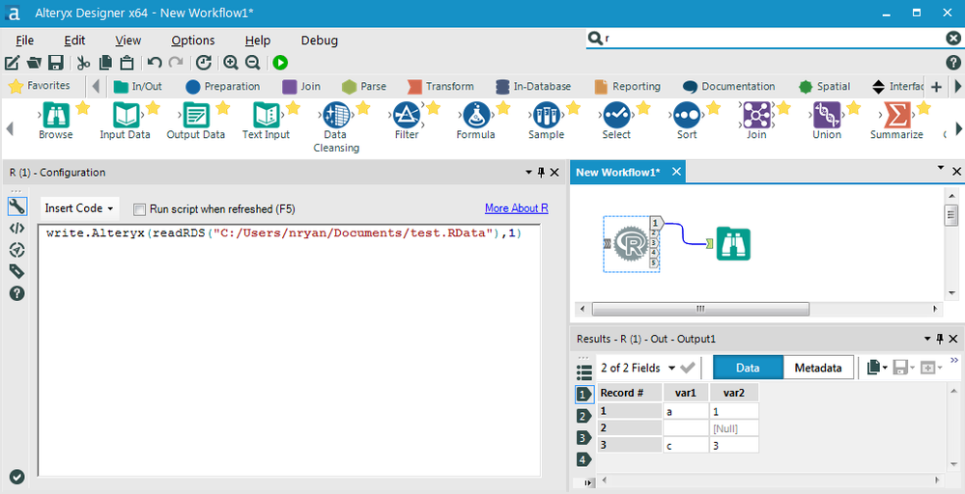Select the Select tool icon

(x=616, y=115)
